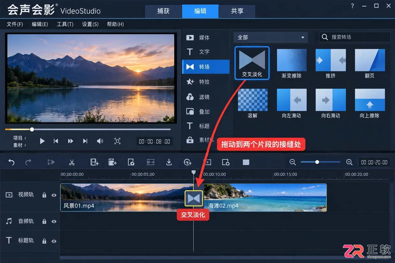Screen dimensions: 395x263
Task: Click the preview timecode 00:00:08:00 field
Action: (x=154, y=142)
